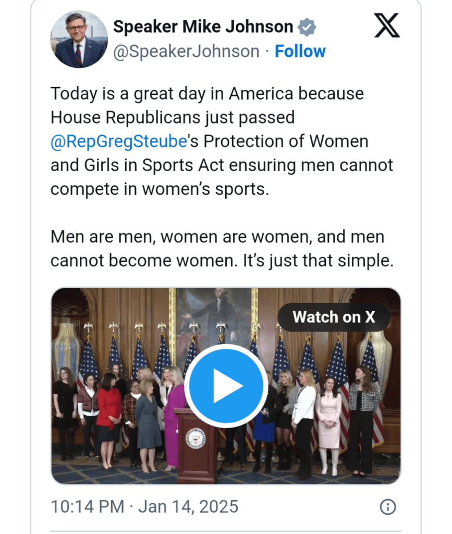Click the "Speaker Mike Johnson" display name
Viewport: 452px width, 534px height.
tap(203, 27)
